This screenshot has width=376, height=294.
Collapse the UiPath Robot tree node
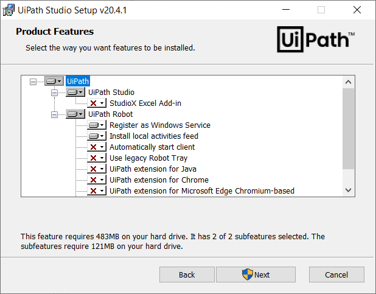click(54, 114)
